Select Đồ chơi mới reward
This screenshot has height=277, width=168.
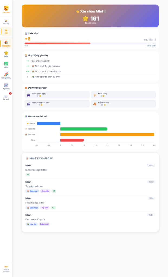pyautogui.click(x=123, y=104)
